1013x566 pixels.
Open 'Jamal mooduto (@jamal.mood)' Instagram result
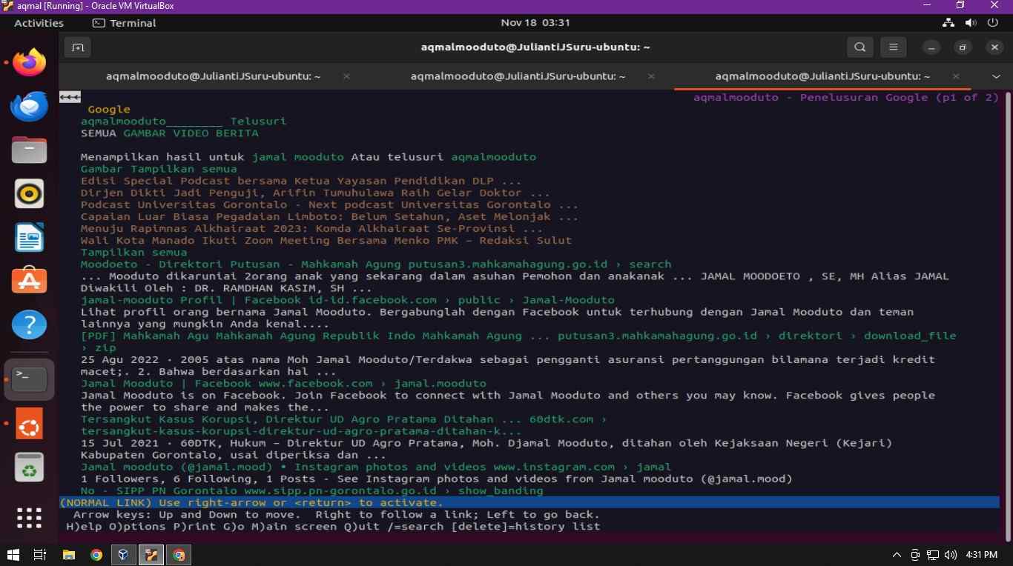point(376,467)
